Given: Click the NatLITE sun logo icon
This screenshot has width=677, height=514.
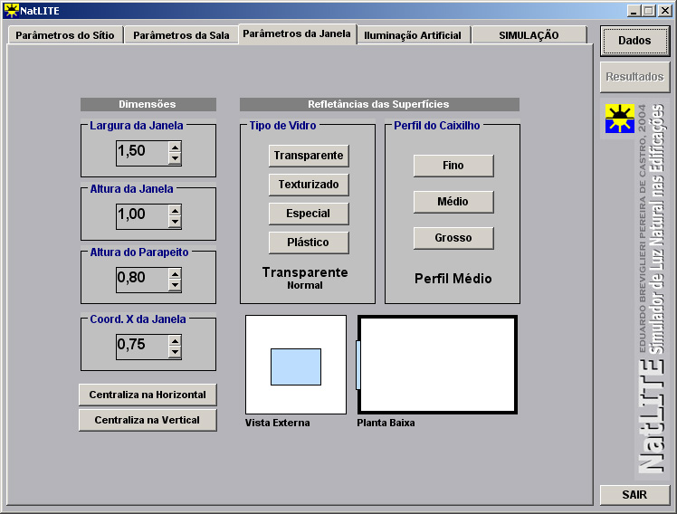Looking at the screenshot, I should pos(620,119).
